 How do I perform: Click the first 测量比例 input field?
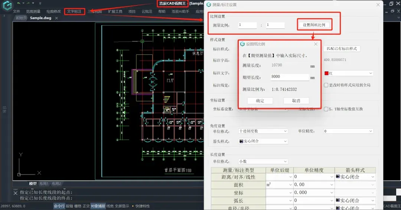click(x=247, y=25)
